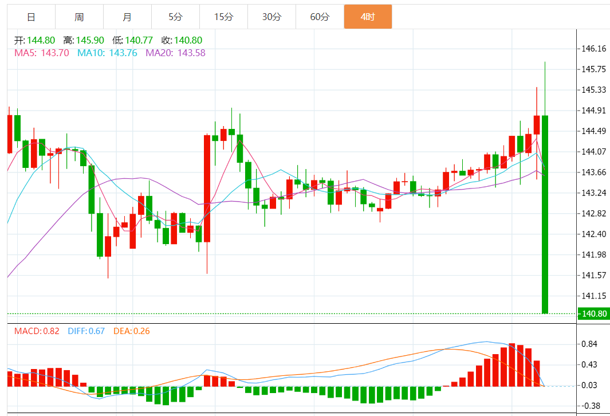Click the current price tag 140.80
The height and width of the screenshot is (416, 610).
(x=593, y=313)
